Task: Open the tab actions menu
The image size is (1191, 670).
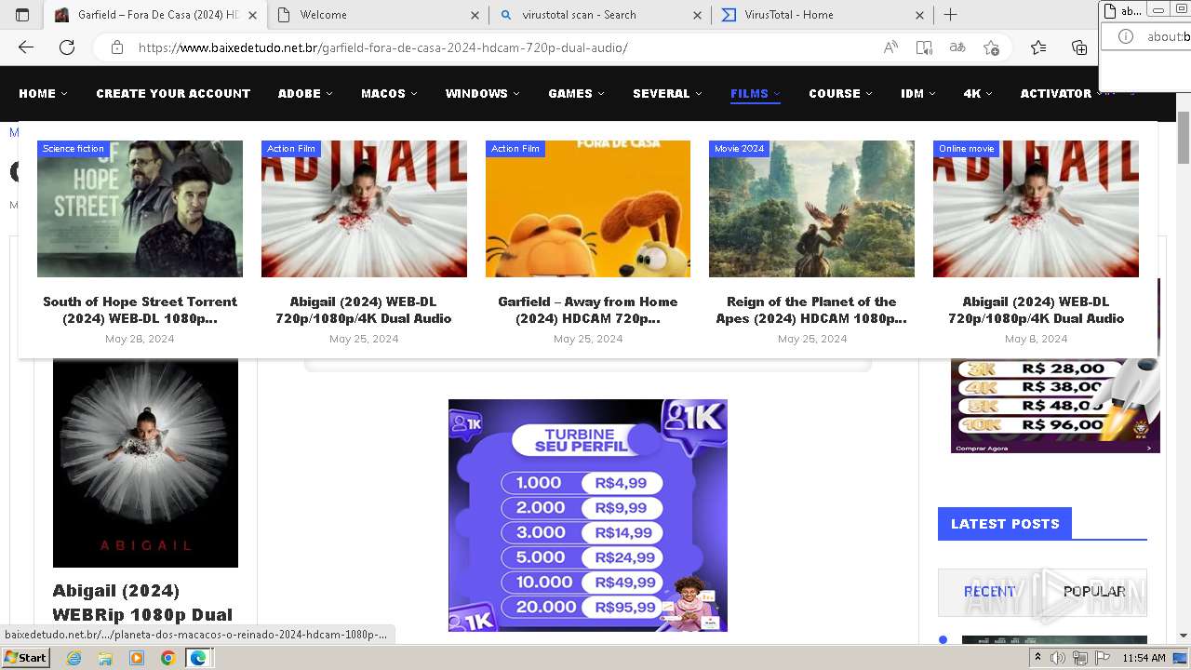Action: pyautogui.click(x=22, y=15)
